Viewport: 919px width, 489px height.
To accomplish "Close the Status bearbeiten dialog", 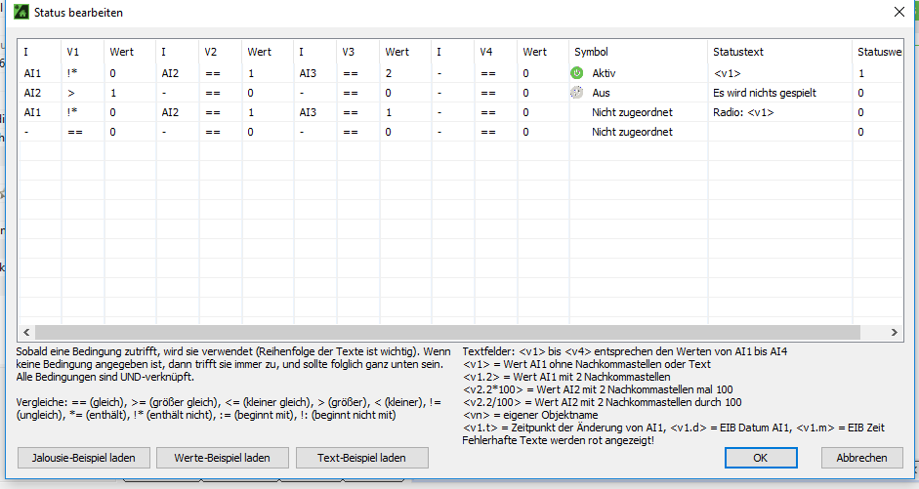I will pos(899,12).
